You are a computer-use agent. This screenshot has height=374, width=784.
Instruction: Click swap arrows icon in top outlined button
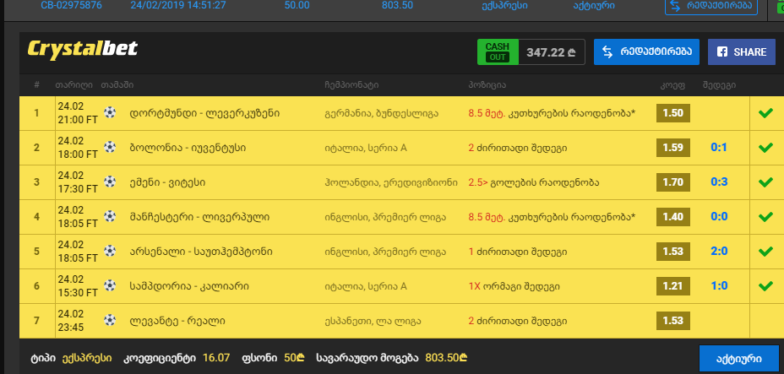675,6
